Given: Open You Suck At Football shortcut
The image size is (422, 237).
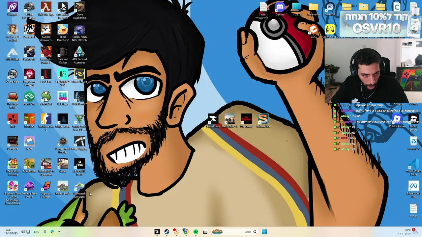Looking at the screenshot, I should [x=13, y=33].
